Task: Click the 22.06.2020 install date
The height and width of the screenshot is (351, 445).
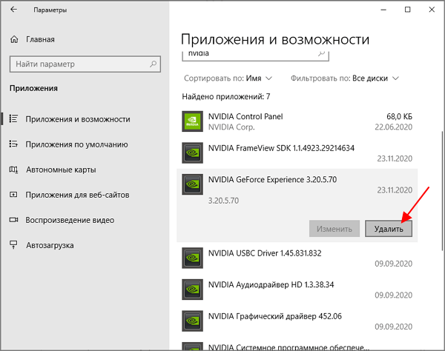Action: click(393, 127)
